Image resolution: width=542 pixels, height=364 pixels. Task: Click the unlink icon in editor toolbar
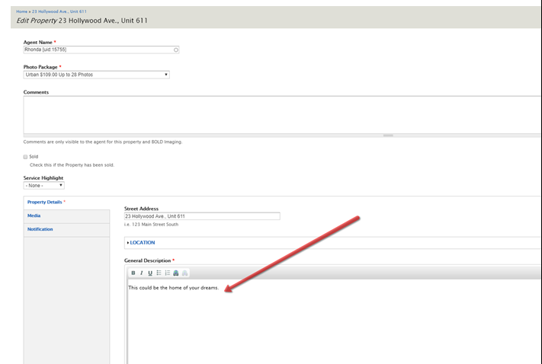[184, 273]
